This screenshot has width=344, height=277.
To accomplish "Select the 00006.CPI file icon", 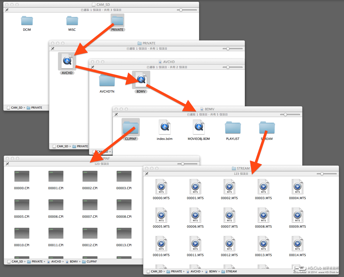I will (x=56, y=205).
